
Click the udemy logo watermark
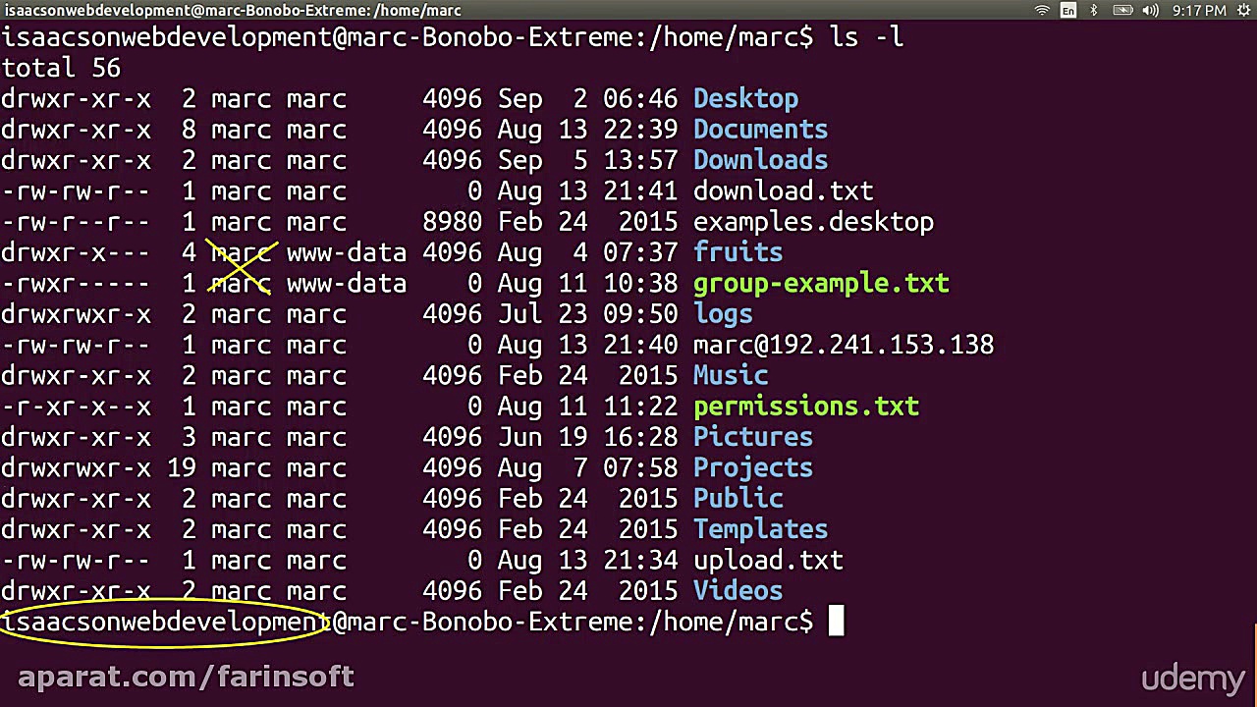(x=1192, y=679)
